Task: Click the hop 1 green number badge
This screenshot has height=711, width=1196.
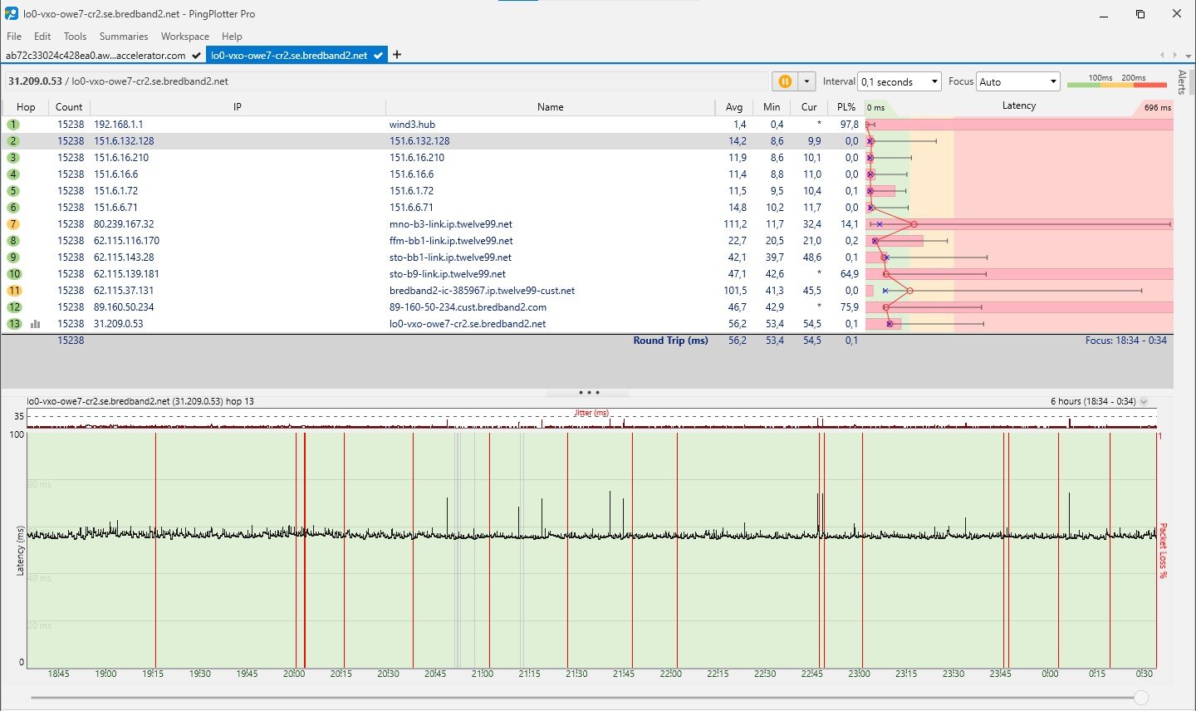Action: [13, 125]
